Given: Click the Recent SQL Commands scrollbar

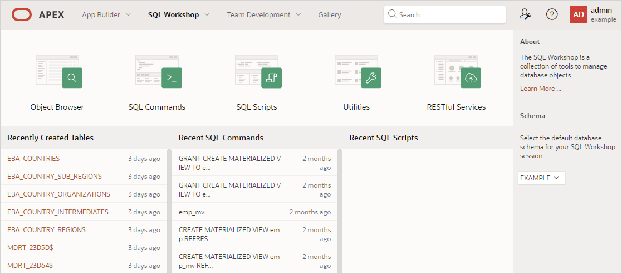Looking at the screenshot, I should (x=340, y=212).
